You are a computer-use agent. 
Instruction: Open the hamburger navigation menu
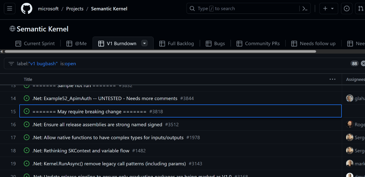pos(10,9)
